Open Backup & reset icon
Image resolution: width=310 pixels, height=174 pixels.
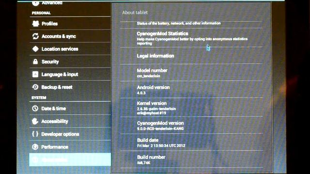click(35, 87)
